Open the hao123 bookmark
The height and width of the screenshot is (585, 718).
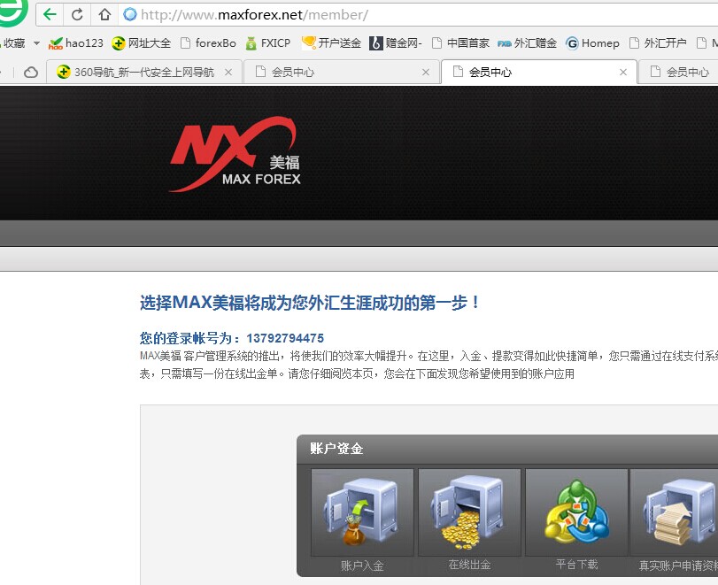tap(76, 43)
